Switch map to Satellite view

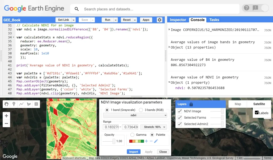pyautogui.click(x=259, y=104)
